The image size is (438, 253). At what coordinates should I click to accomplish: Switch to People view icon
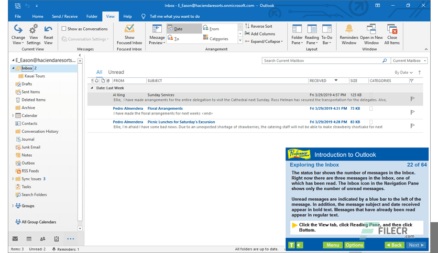pyautogui.click(x=43, y=239)
